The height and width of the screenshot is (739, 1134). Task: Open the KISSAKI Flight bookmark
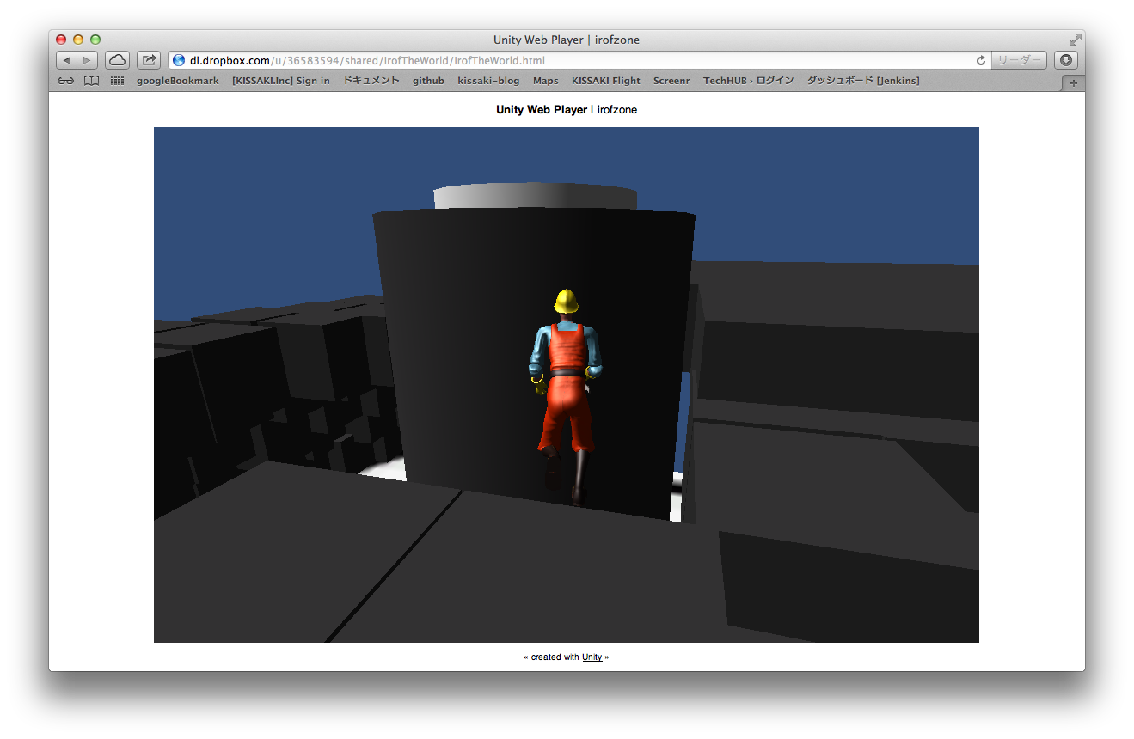(x=606, y=81)
